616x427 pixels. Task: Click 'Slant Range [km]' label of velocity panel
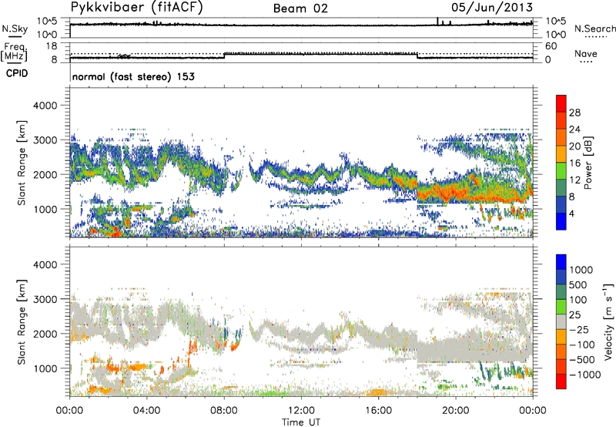coord(22,321)
